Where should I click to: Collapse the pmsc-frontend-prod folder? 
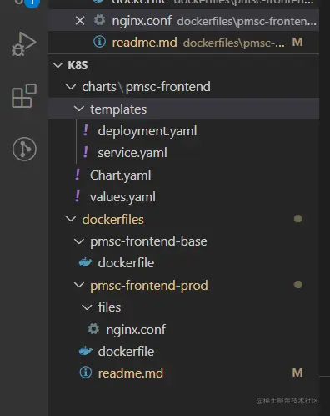pos(79,285)
